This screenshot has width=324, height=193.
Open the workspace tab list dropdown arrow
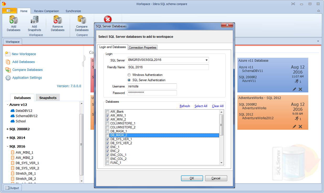click(318, 41)
